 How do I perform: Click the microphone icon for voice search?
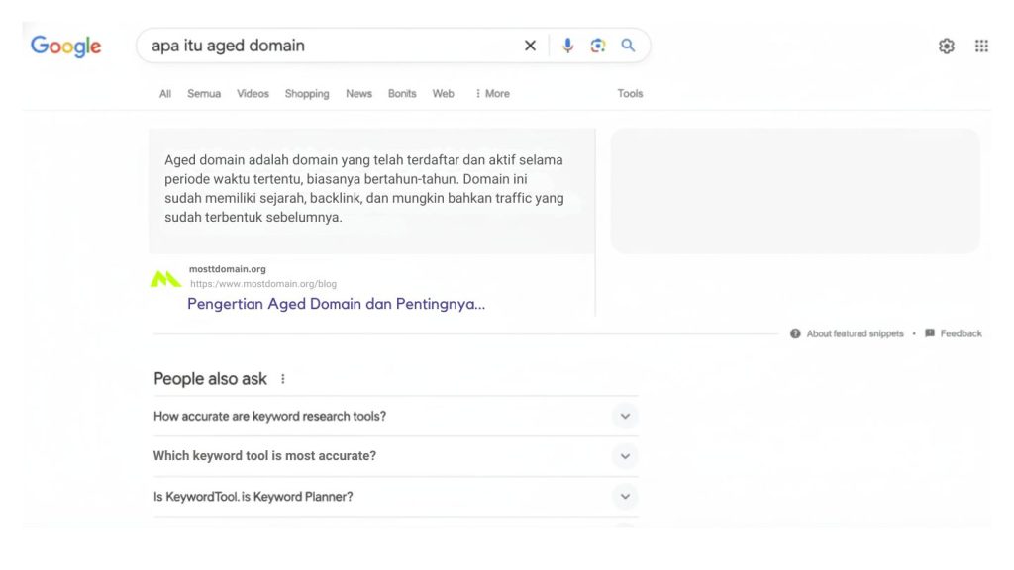tap(566, 46)
